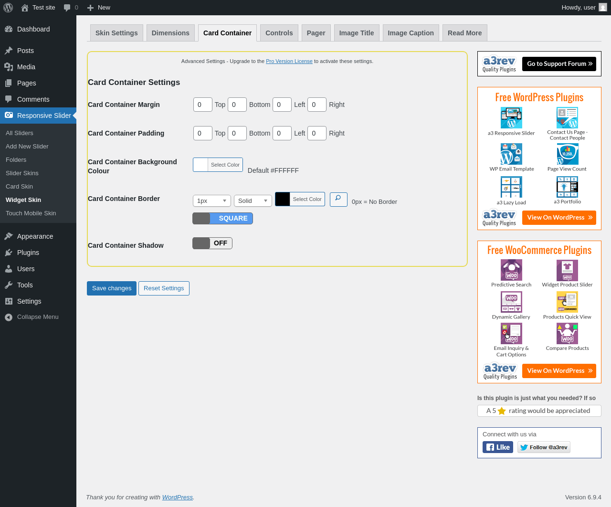Open the Page View Count plugin icon

[x=567, y=154]
